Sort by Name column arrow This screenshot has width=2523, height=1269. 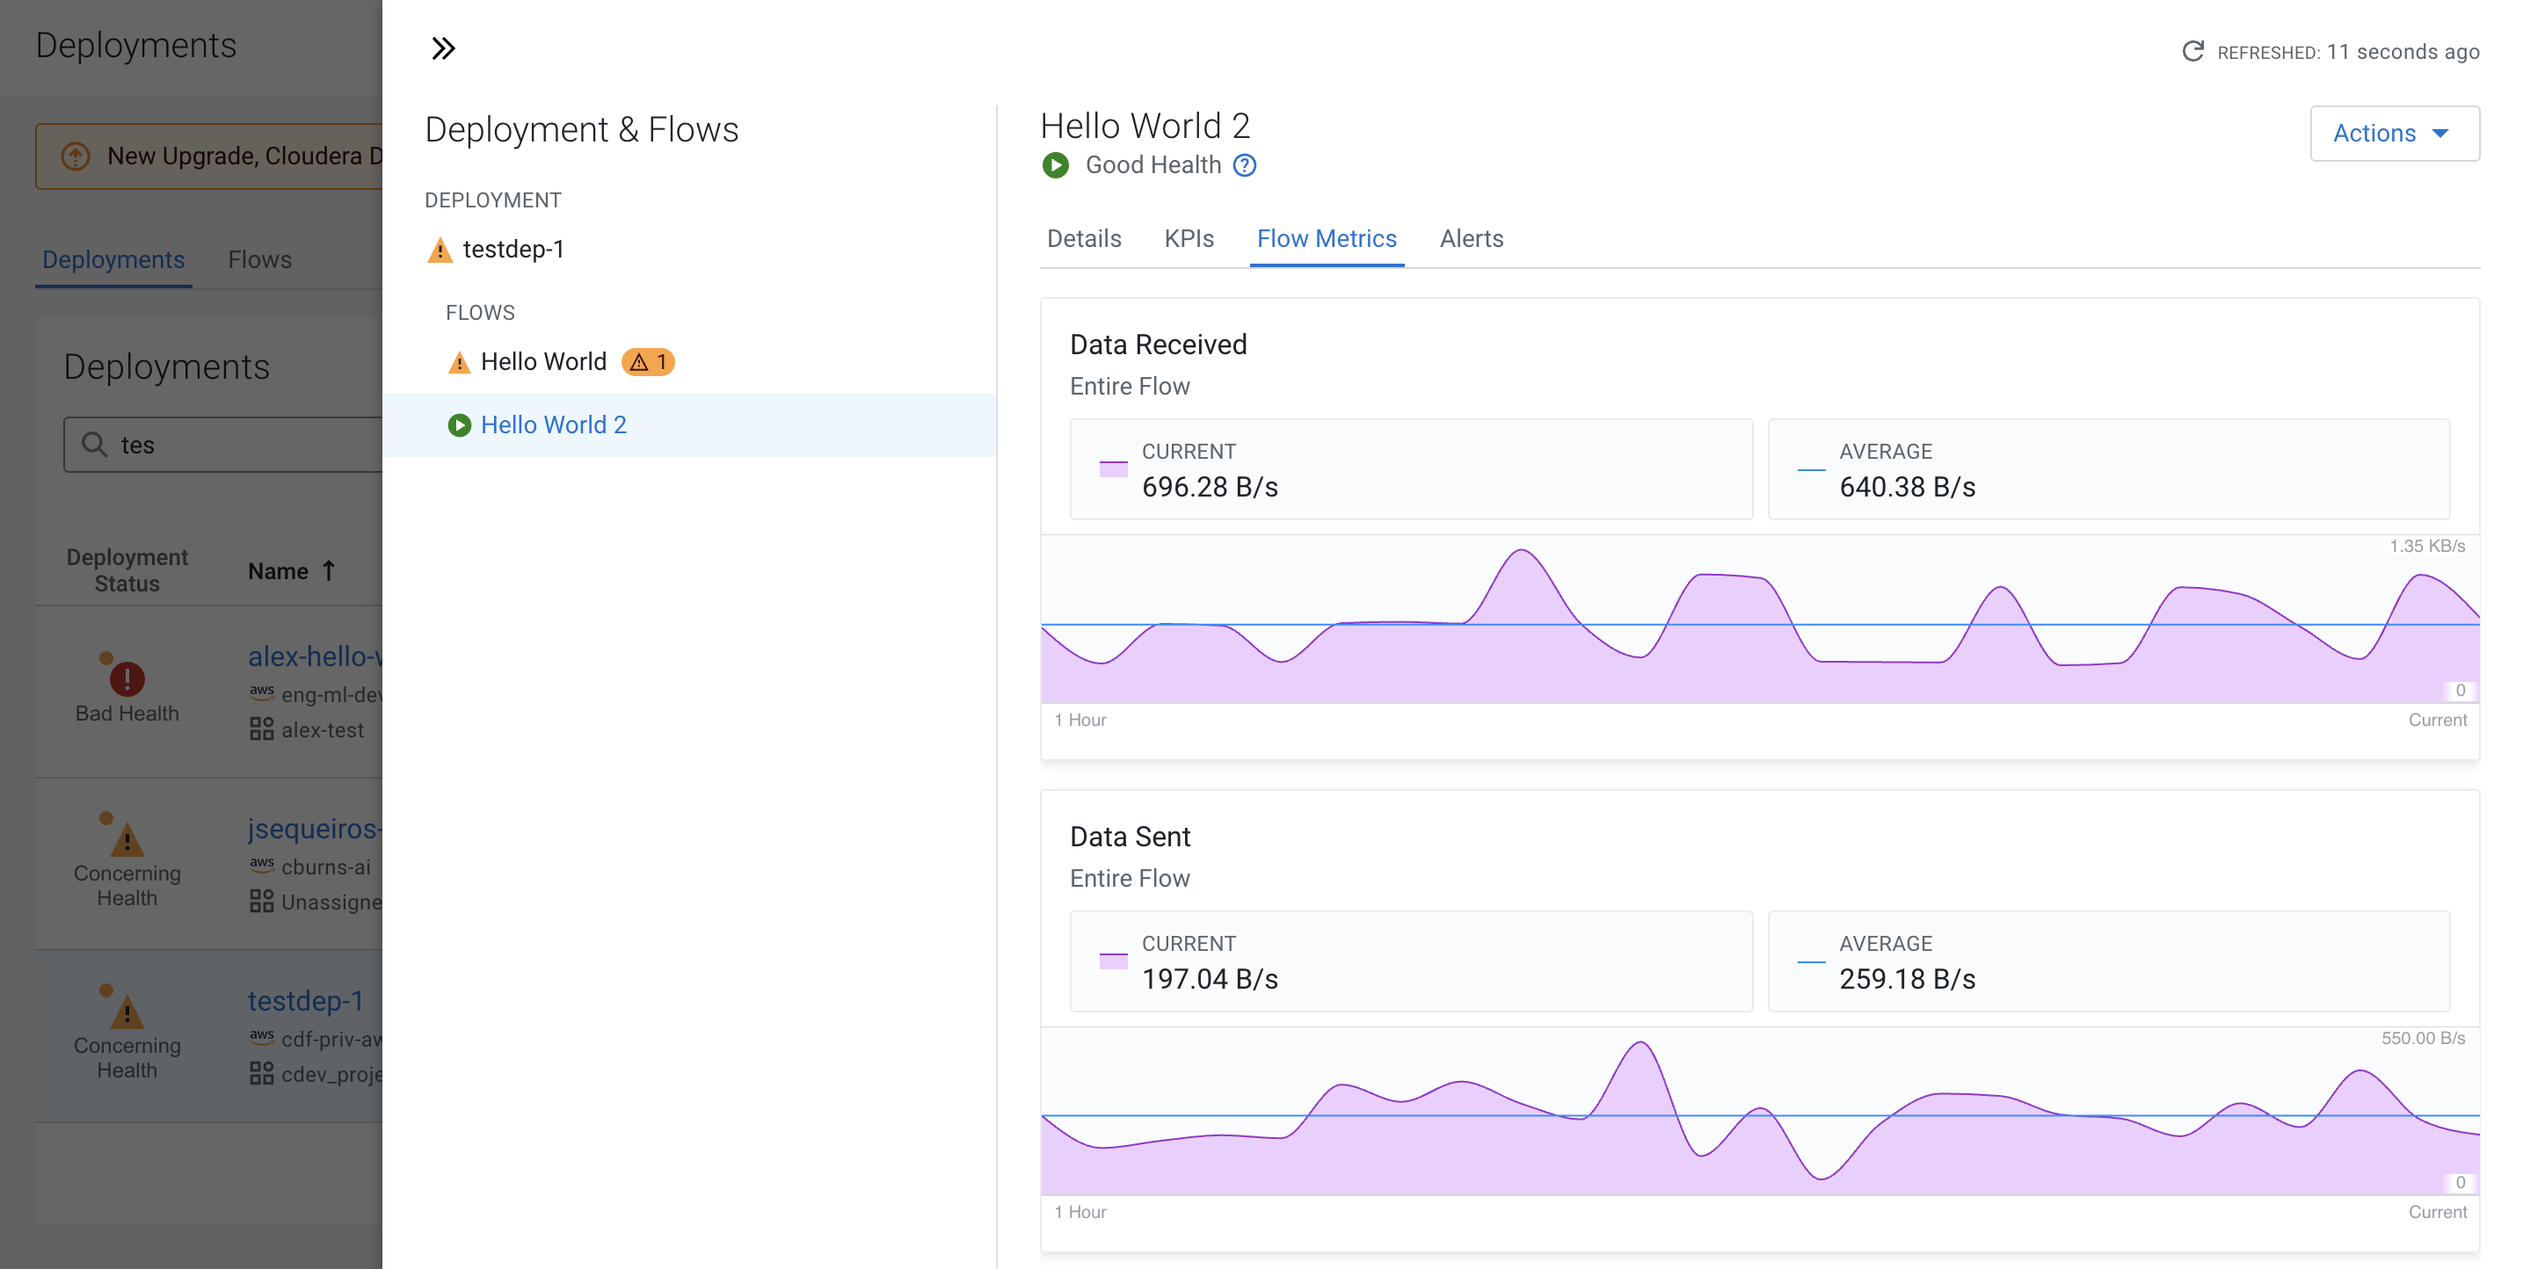[329, 571]
